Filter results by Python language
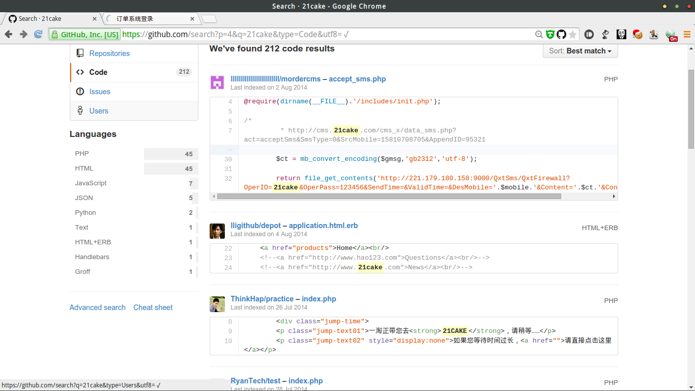The image size is (695, 391). click(134, 213)
